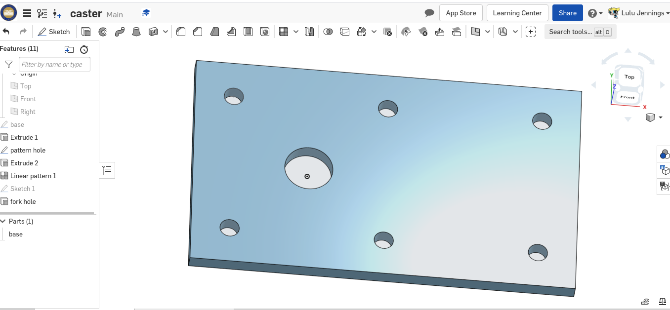Select the Linear pattern tool
670x310 pixels.
pyautogui.click(x=284, y=32)
